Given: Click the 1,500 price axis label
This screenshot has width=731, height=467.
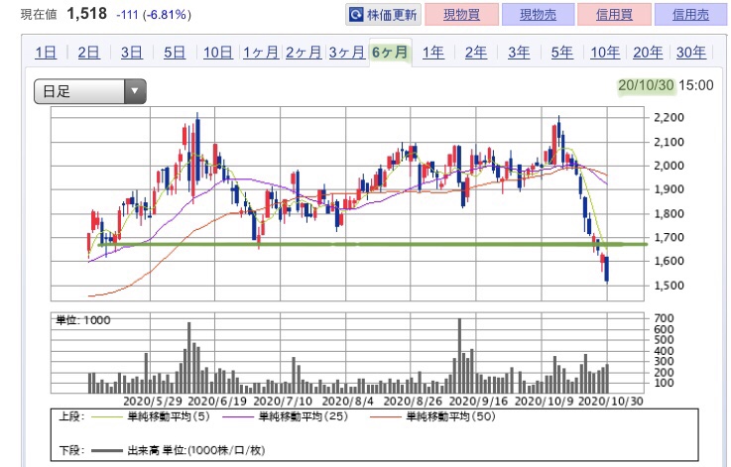Looking at the screenshot, I should 669,286.
